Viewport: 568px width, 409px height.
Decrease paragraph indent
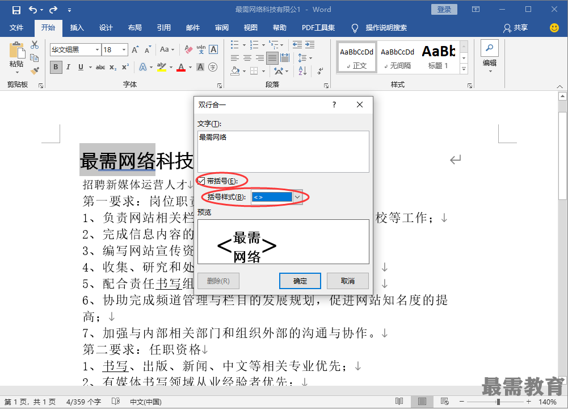[297, 45]
